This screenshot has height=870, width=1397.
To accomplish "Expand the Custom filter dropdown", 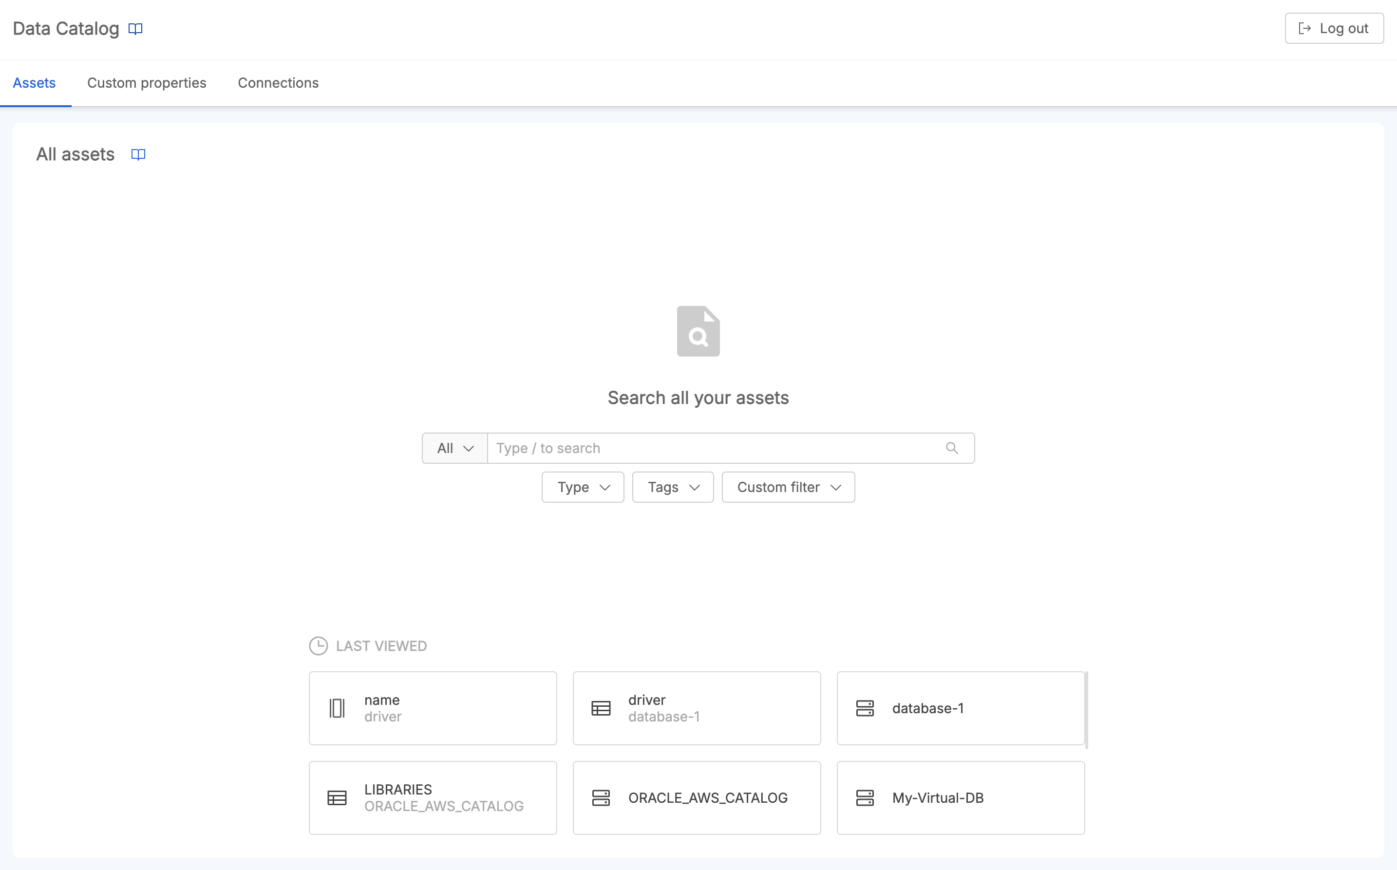I will tap(788, 487).
